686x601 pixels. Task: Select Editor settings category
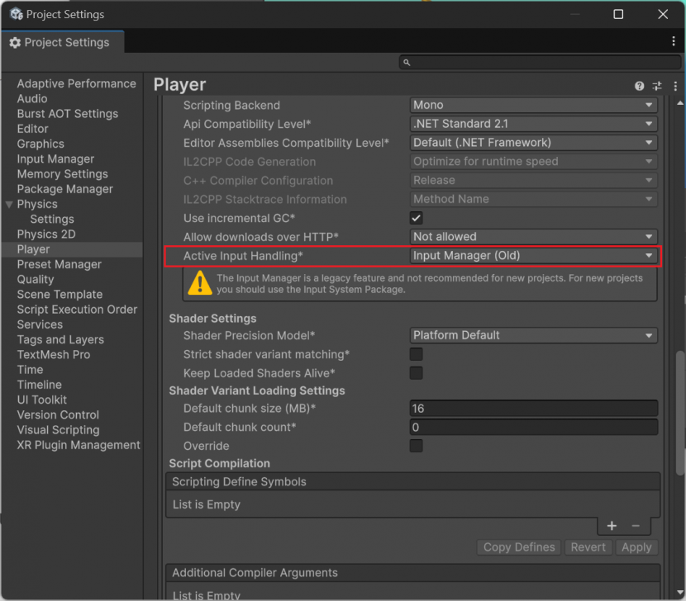[32, 129]
